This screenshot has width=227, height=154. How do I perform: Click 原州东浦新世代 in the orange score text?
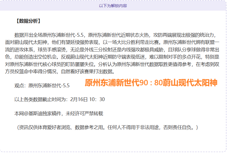(112, 83)
